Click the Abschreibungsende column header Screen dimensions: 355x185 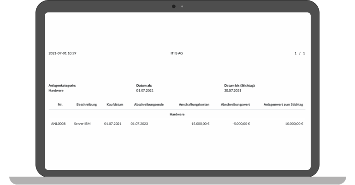148,104
